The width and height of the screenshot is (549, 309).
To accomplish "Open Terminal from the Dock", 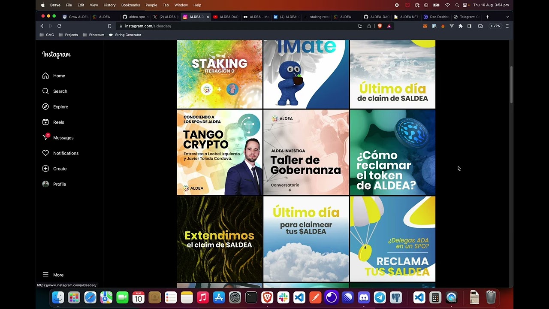I will [x=251, y=297].
